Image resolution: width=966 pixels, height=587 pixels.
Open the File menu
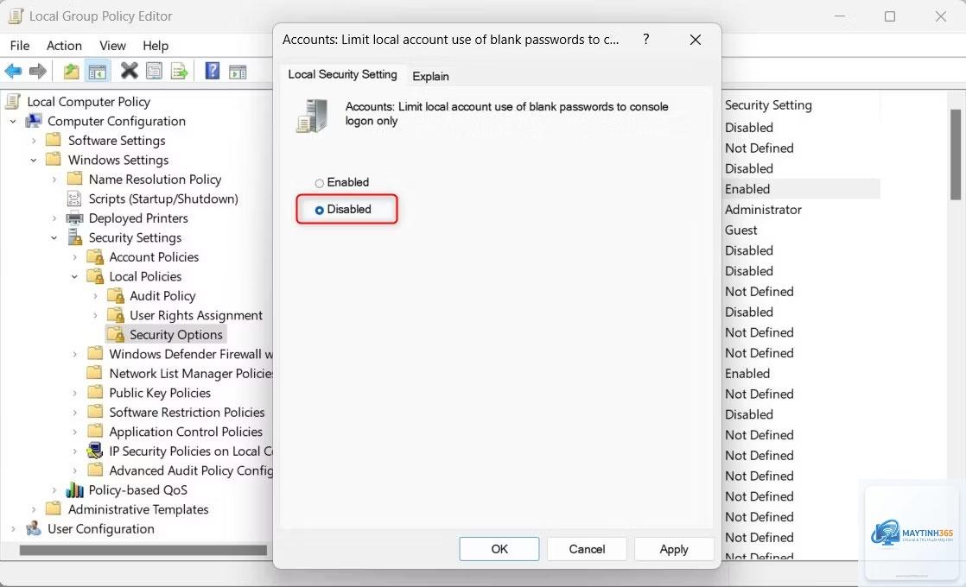coord(20,46)
